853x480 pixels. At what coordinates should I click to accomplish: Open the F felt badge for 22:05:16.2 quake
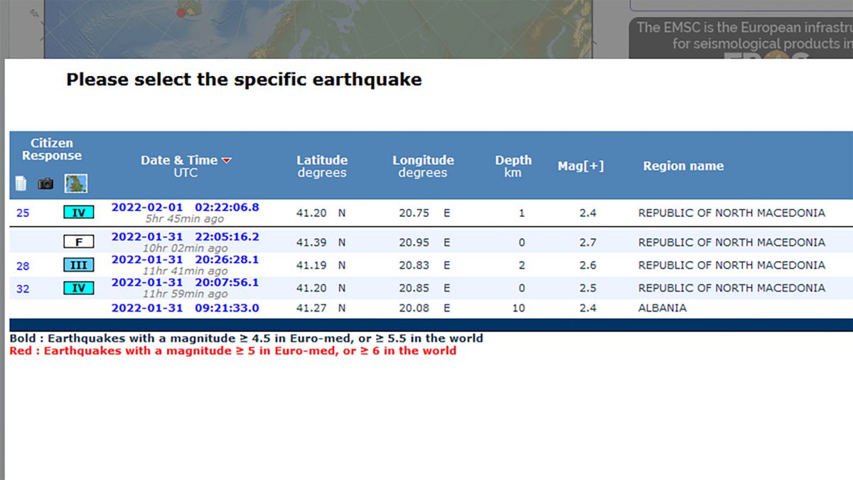[78, 242]
